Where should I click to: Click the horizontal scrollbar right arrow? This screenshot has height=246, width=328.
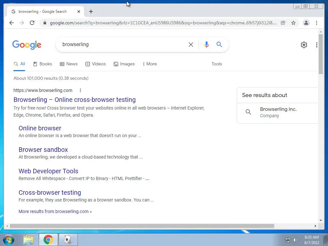pyautogui.click(x=315, y=226)
